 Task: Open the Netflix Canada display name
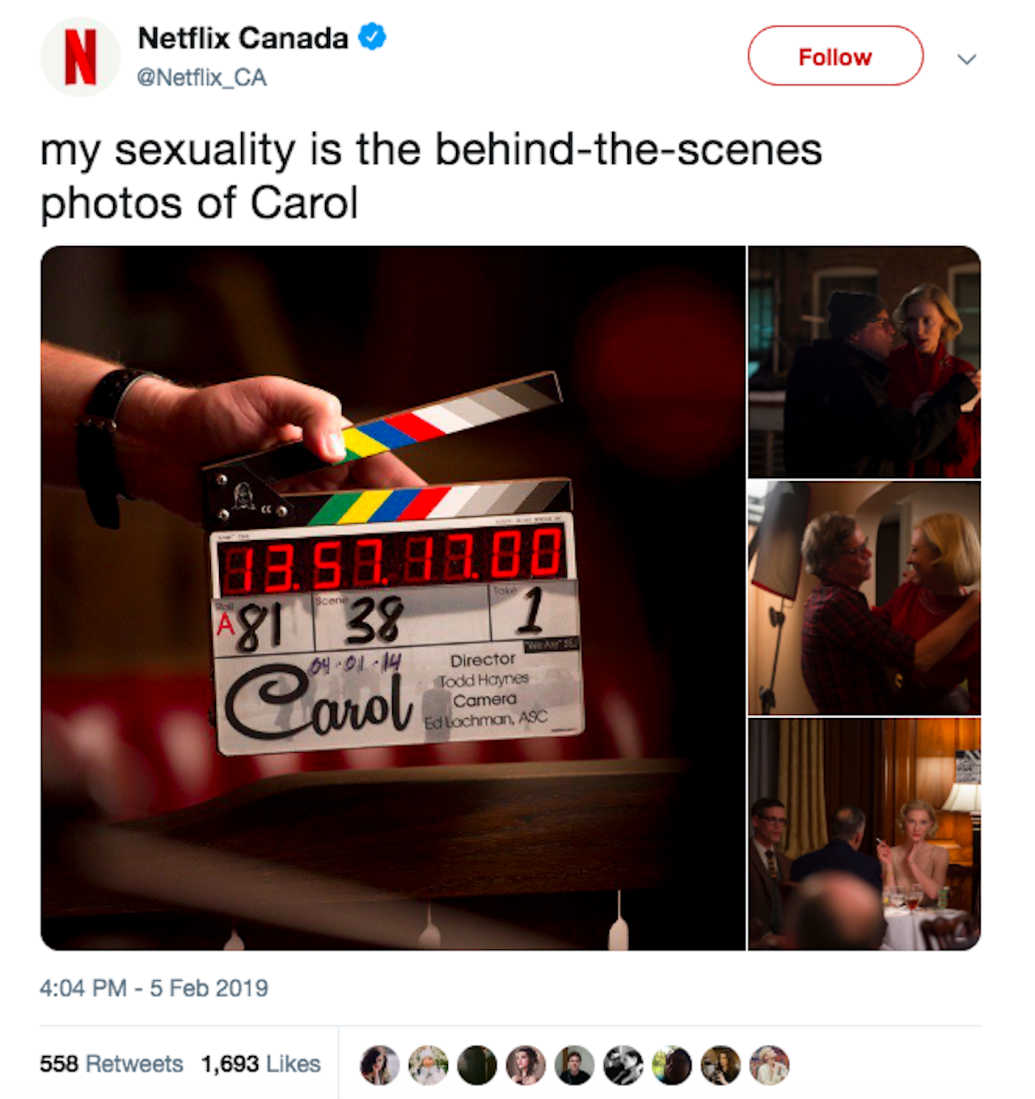click(243, 38)
